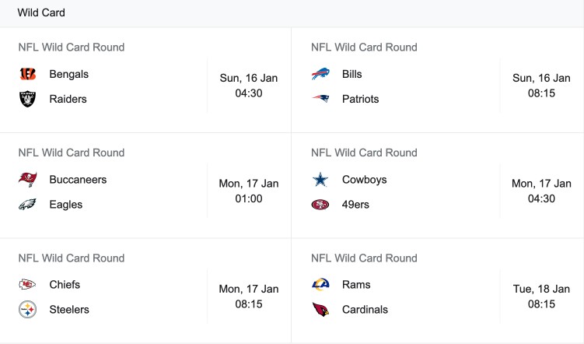Click the Eagles team logo
The height and width of the screenshot is (344, 584).
27,204
